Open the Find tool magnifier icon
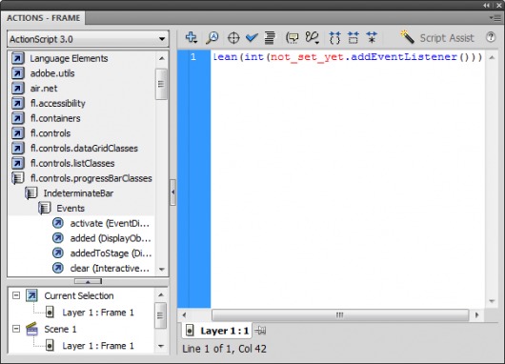The width and height of the screenshot is (505, 364). tap(212, 38)
